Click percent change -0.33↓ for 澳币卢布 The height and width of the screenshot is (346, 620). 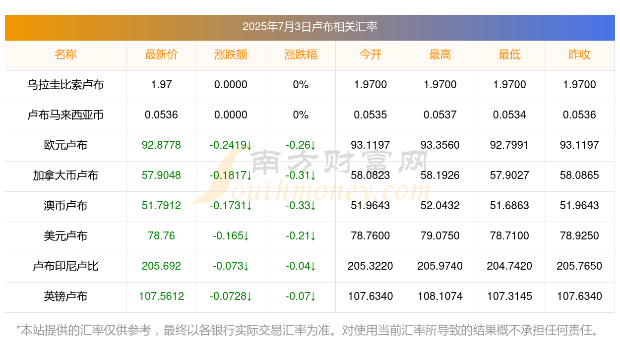[x=301, y=206]
